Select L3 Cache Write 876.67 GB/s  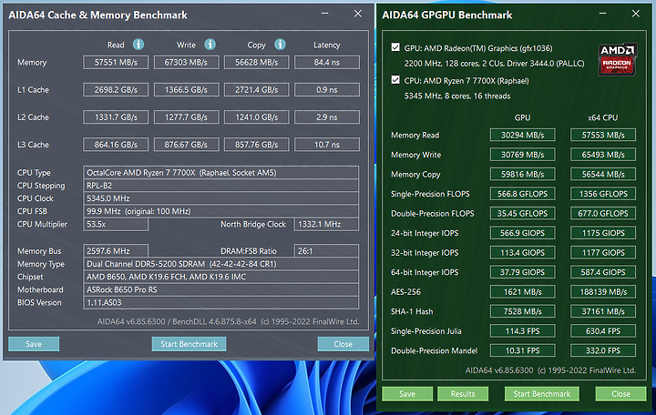186,145
